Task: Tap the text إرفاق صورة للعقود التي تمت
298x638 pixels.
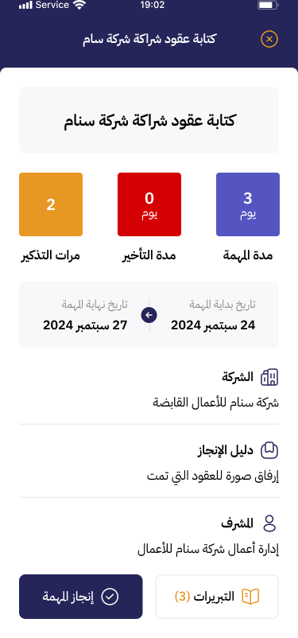Action: [x=213, y=476]
